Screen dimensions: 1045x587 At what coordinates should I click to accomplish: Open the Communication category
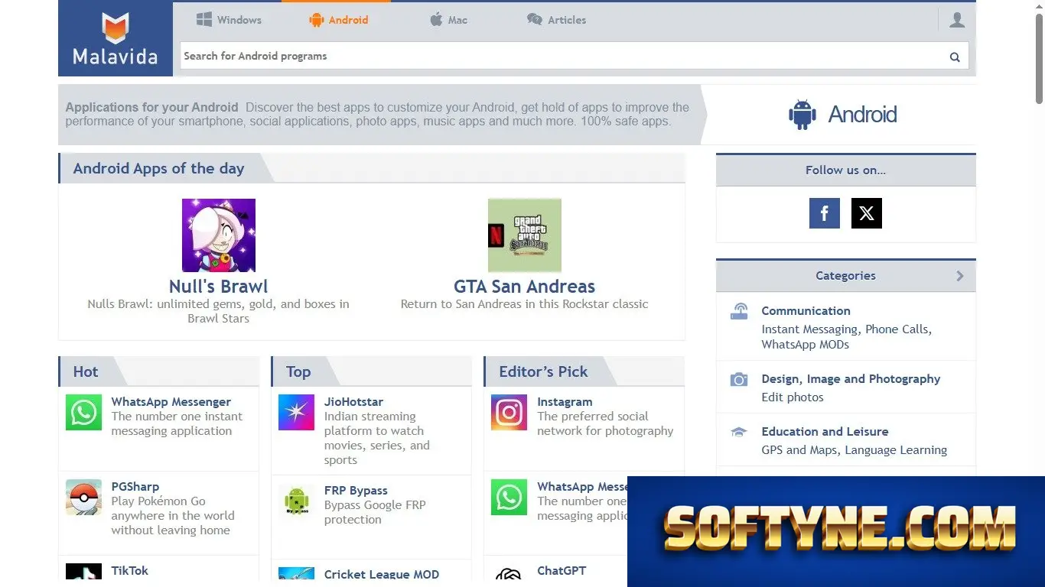click(x=806, y=311)
